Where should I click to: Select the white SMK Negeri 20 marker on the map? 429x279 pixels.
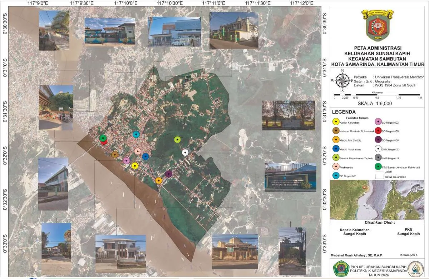(185, 153)
